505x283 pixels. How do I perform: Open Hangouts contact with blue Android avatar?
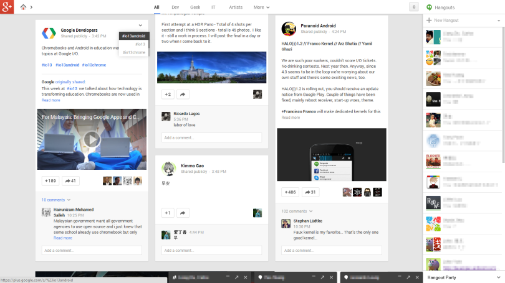433,141
